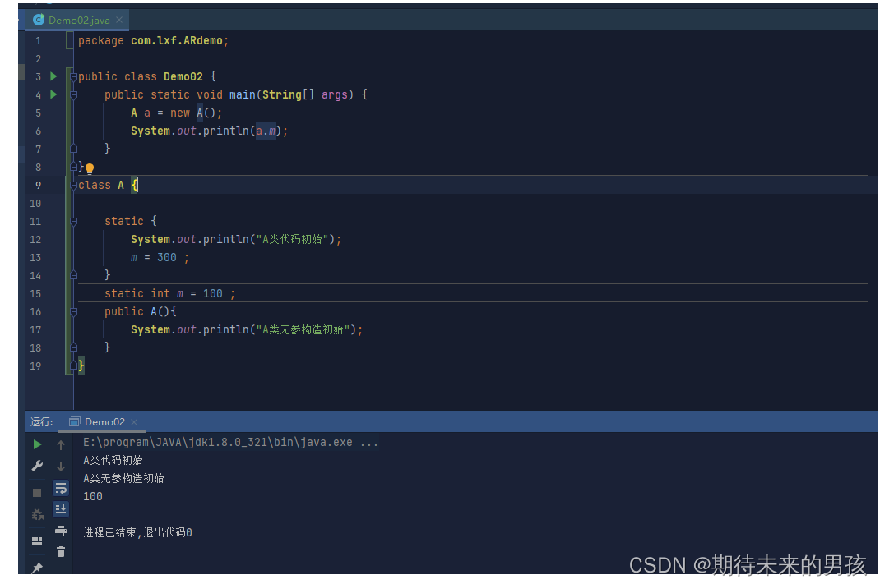880x584 pixels.
Task: Click the fold end marker on line 19
Action: tap(73, 366)
